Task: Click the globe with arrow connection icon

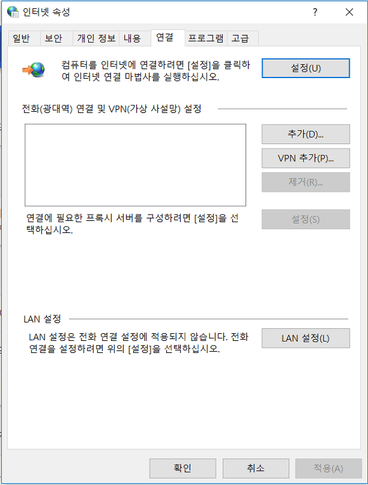Action: tap(34, 70)
